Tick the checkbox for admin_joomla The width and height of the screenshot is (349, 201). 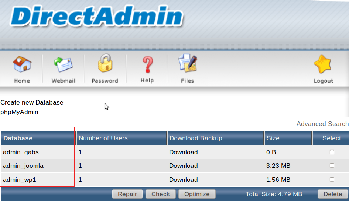click(x=332, y=166)
